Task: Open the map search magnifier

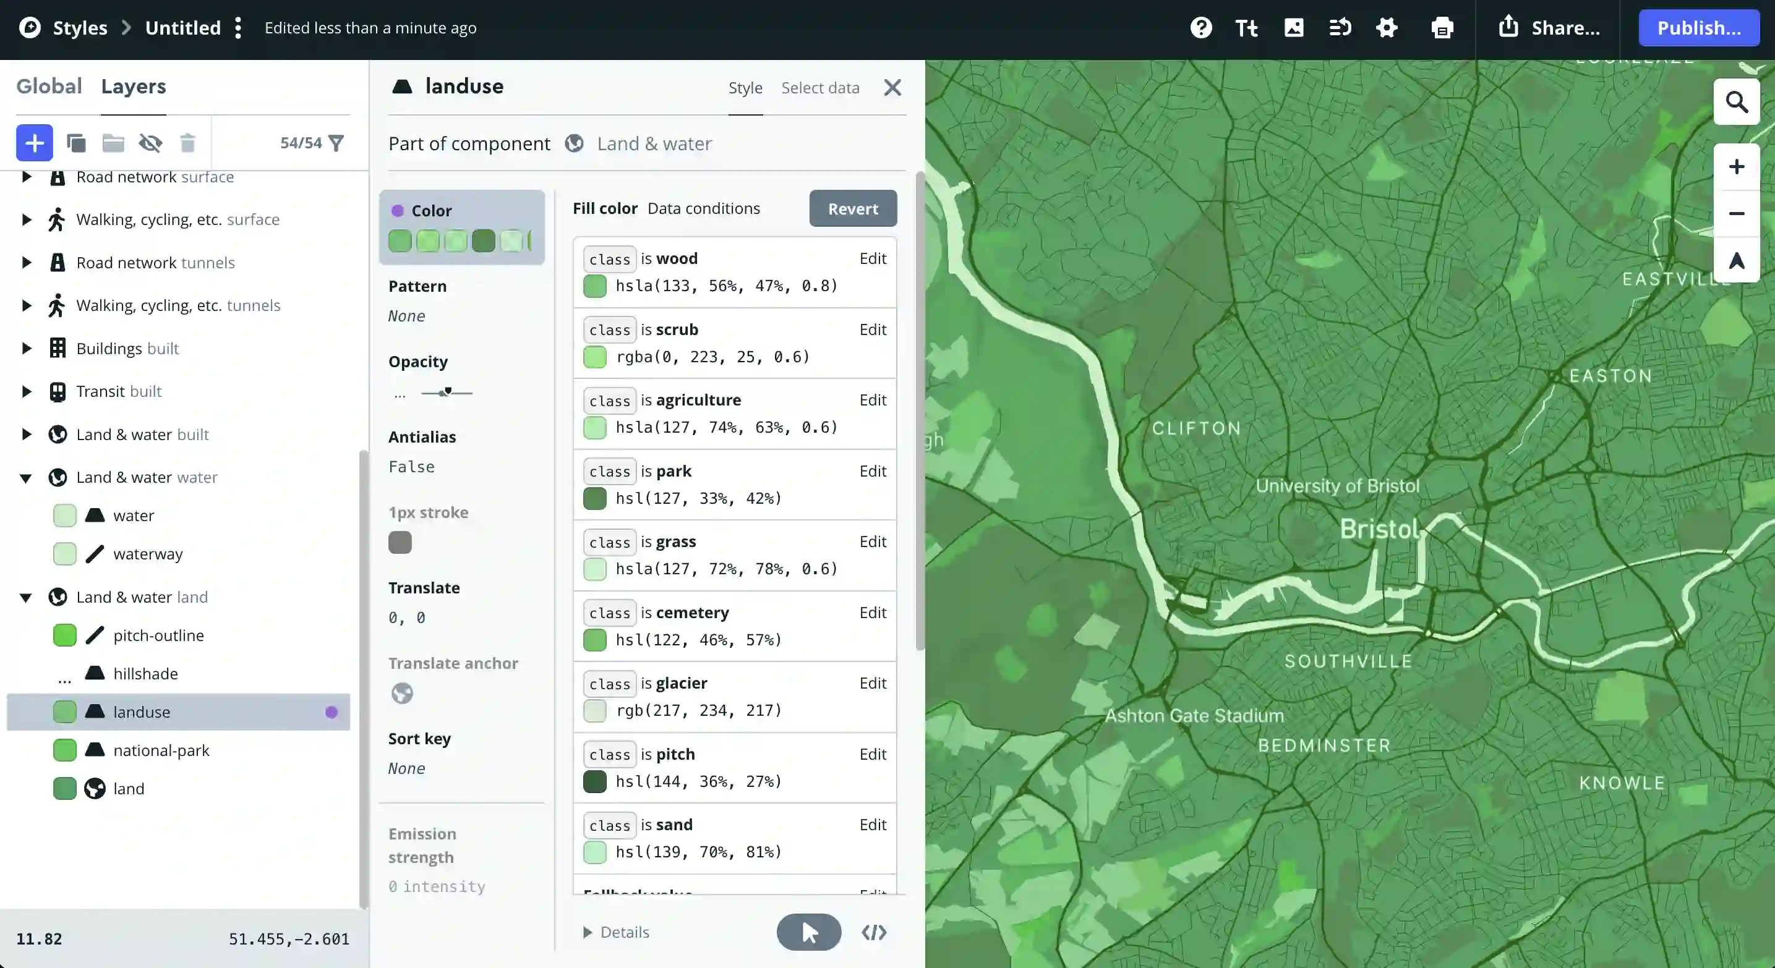Action: point(1737,102)
